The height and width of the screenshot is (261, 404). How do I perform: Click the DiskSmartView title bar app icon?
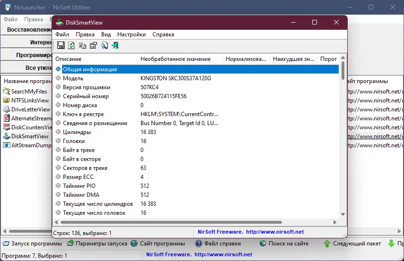coord(60,22)
